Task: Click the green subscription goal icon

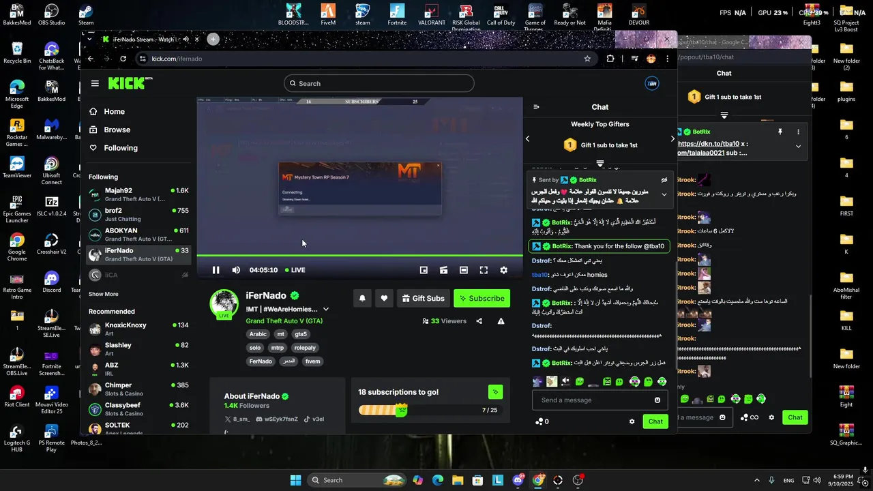Action: click(x=496, y=392)
